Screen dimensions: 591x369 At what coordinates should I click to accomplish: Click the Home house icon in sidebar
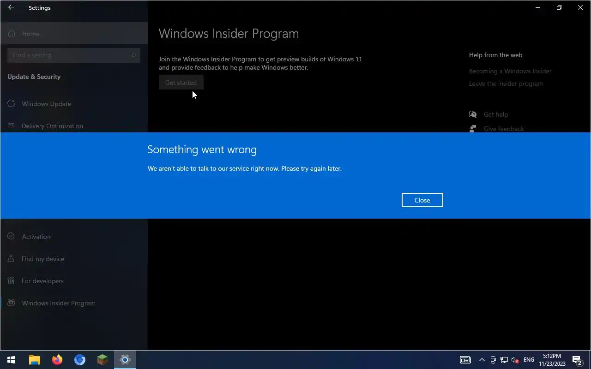click(12, 34)
